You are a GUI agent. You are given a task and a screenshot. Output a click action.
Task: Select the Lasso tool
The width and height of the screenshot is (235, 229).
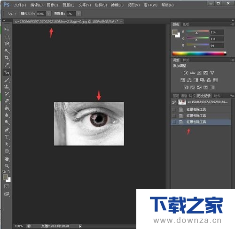click(x=7, y=44)
